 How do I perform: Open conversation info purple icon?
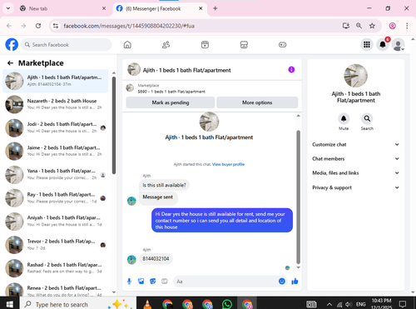tap(291, 70)
